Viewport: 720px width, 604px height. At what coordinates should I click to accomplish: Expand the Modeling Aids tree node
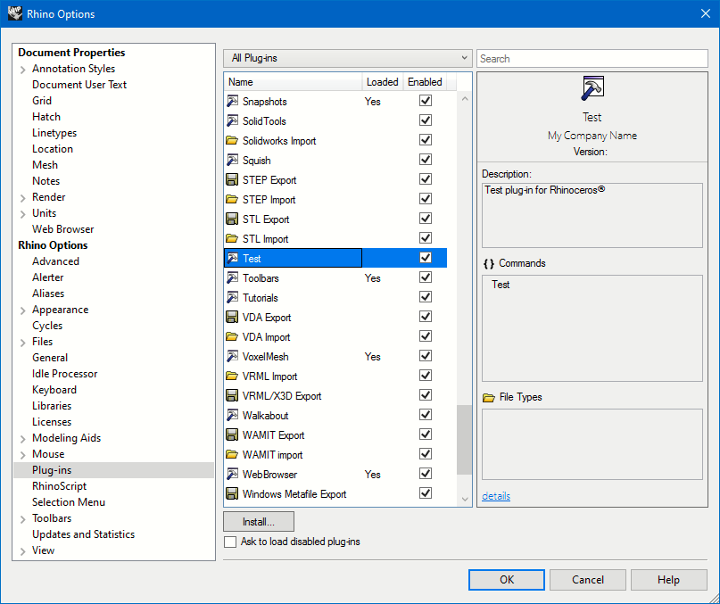23,439
